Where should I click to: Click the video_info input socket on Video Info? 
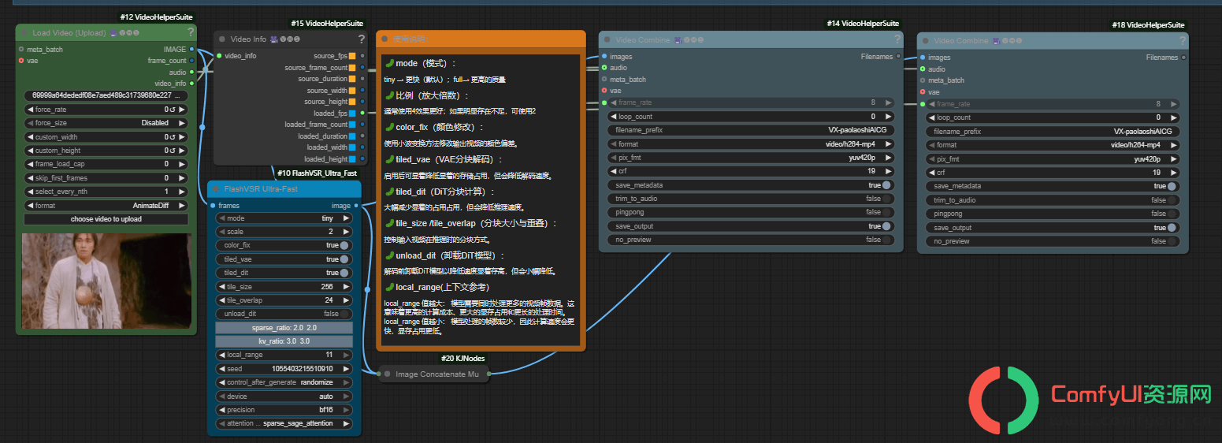219,56
